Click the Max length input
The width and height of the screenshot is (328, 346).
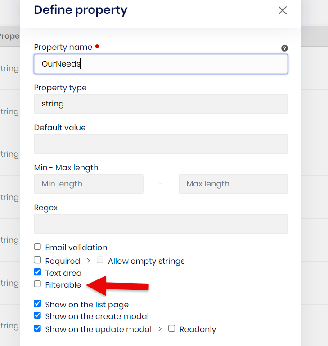pos(233,184)
